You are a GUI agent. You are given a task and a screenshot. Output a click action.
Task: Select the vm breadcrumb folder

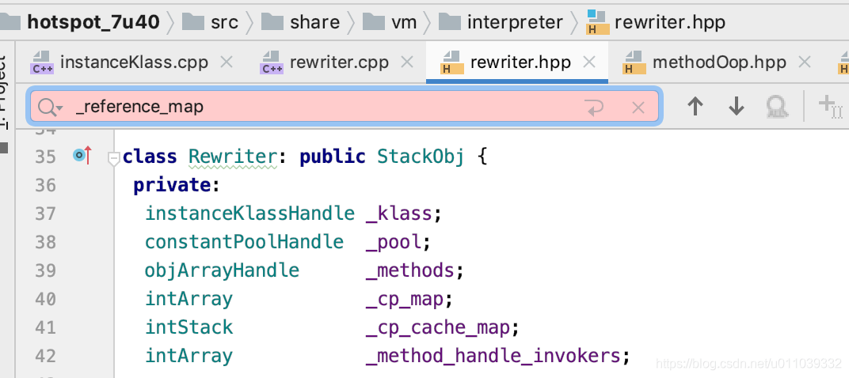pos(390,22)
